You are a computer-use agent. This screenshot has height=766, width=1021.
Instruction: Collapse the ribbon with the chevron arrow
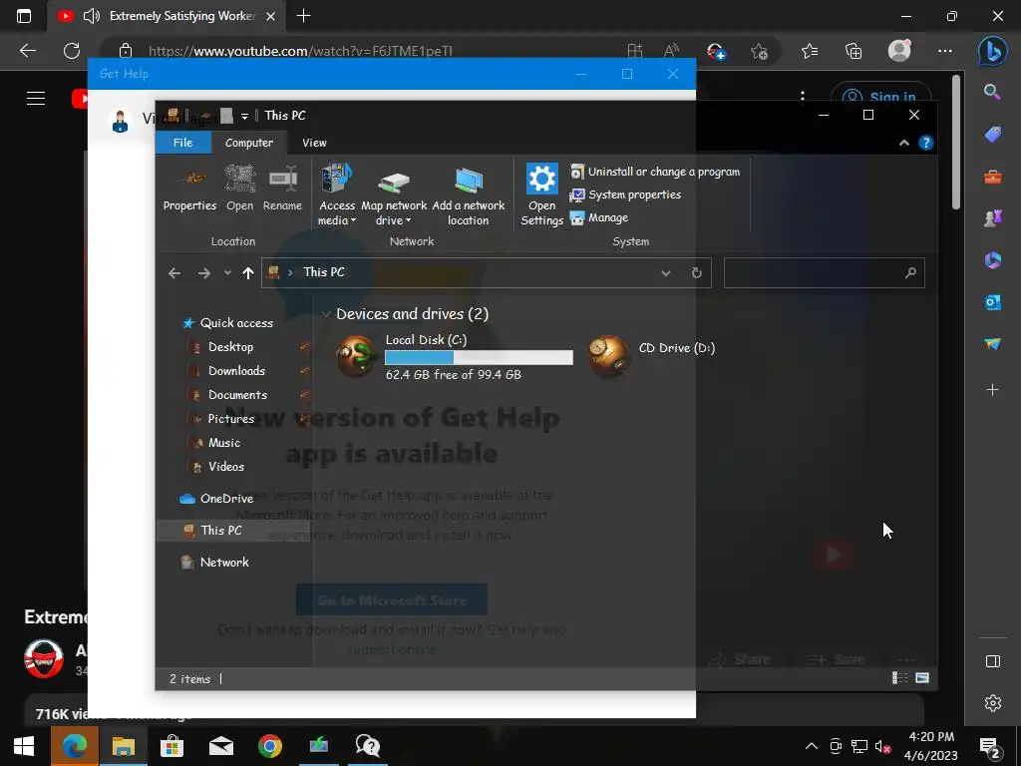coord(904,143)
